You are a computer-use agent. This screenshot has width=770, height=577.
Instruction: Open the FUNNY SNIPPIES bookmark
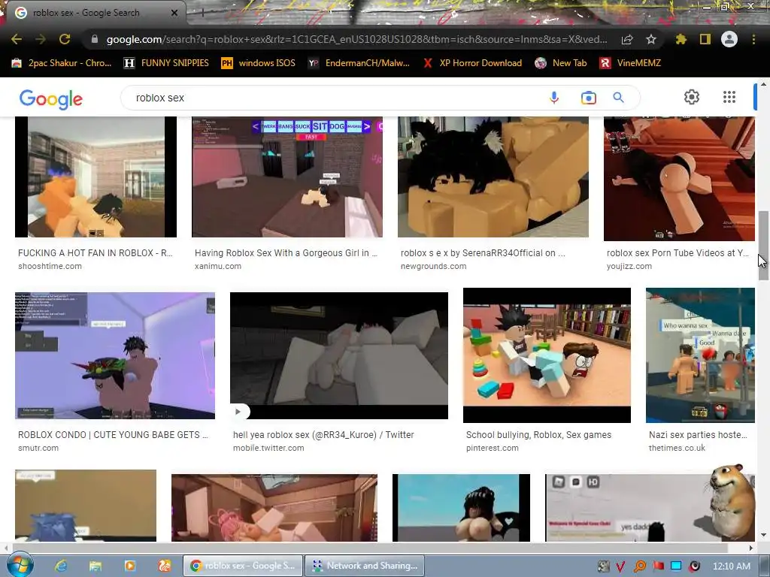166,63
